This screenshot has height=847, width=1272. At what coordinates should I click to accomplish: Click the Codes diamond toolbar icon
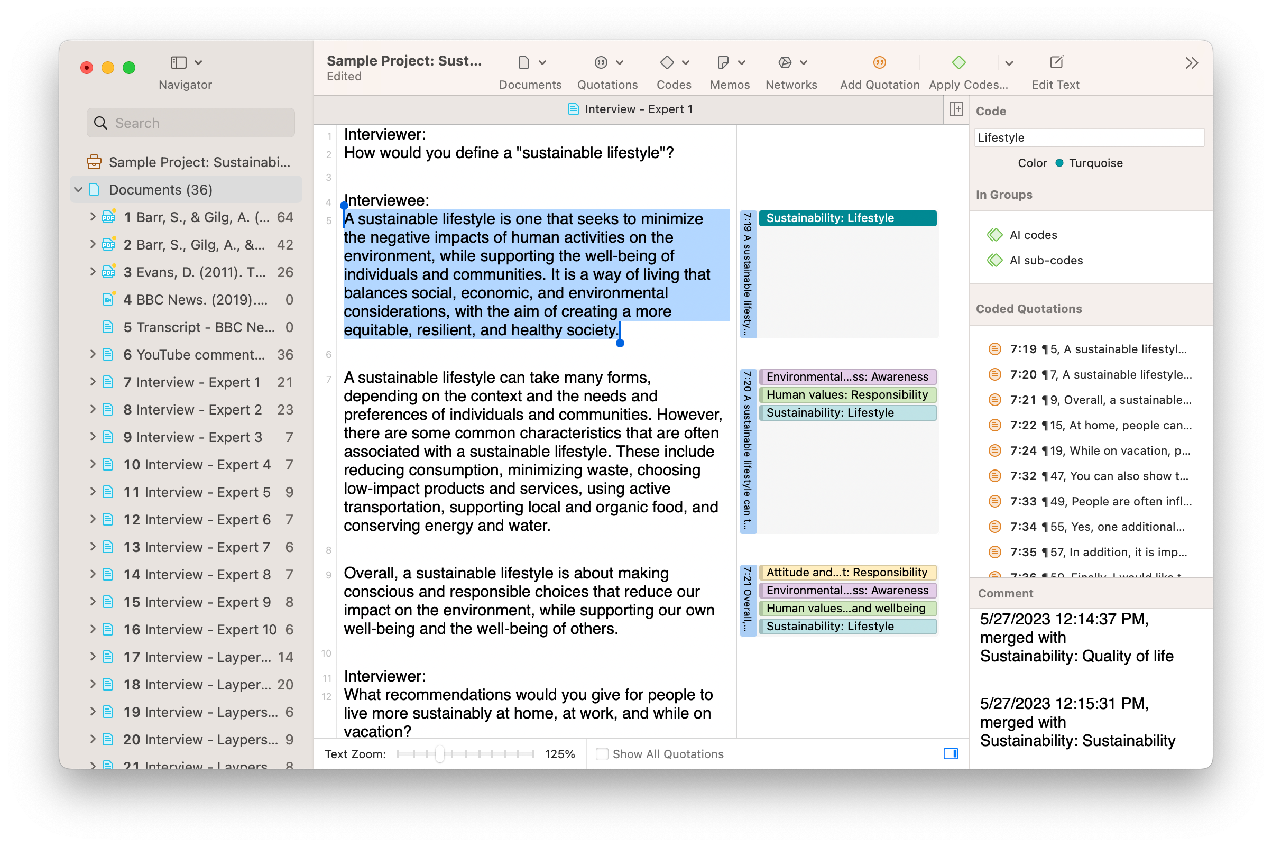[667, 63]
